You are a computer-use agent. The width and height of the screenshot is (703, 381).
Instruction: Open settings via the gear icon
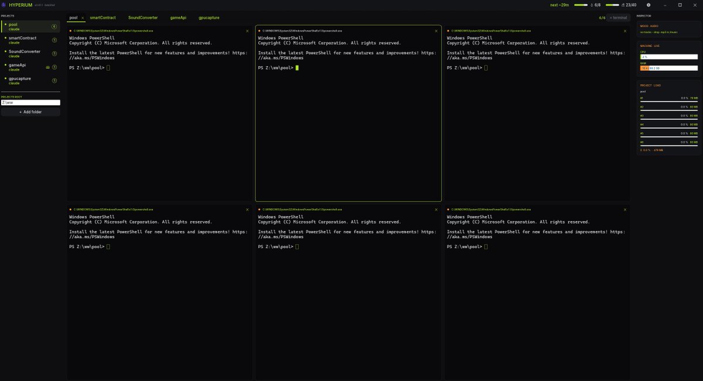click(x=649, y=5)
